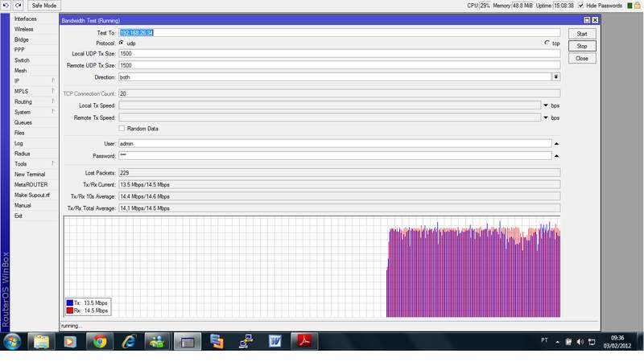Open Windows Explorer folder icon in taskbar

pos(41,341)
